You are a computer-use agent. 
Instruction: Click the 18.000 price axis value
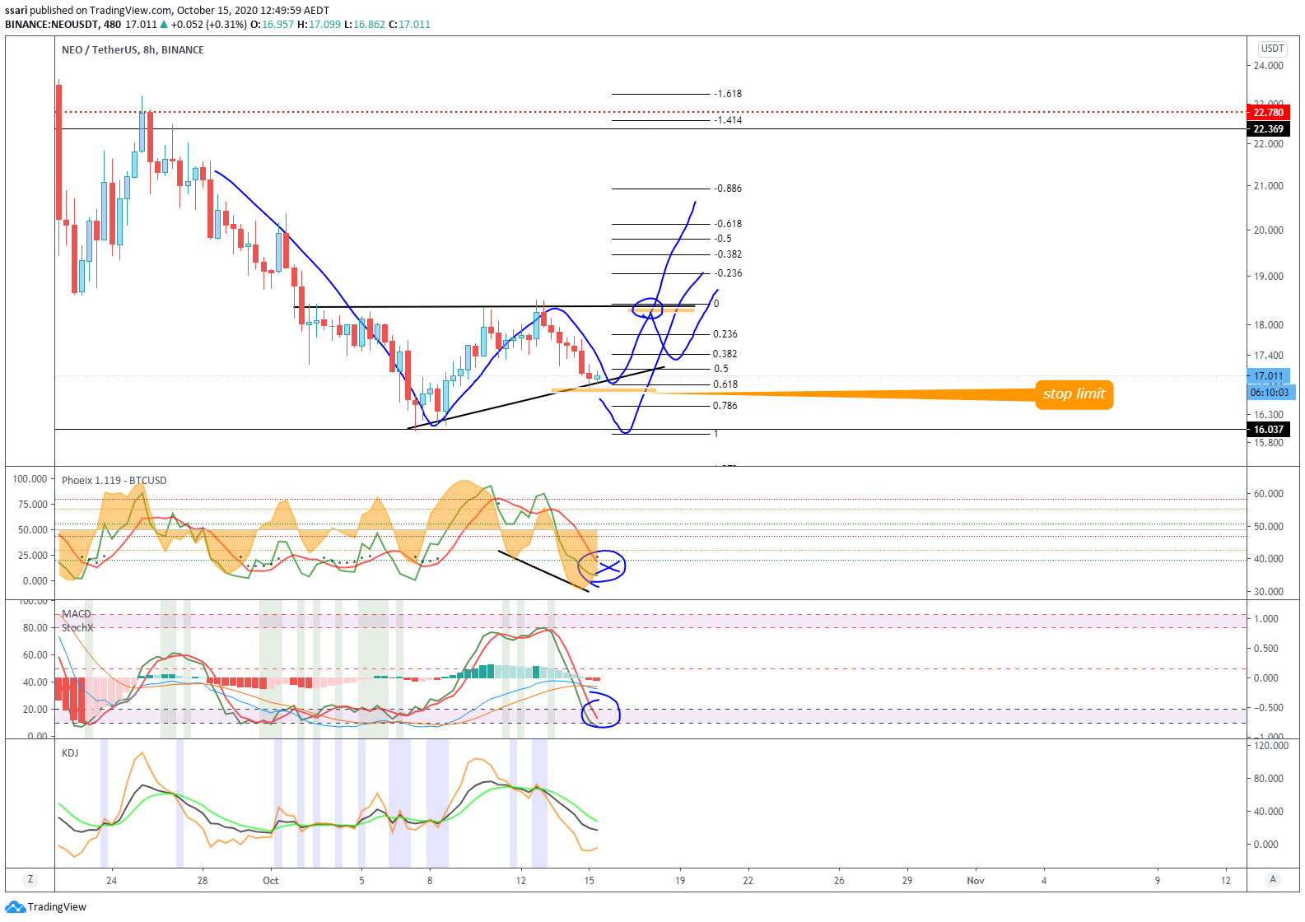click(1268, 324)
